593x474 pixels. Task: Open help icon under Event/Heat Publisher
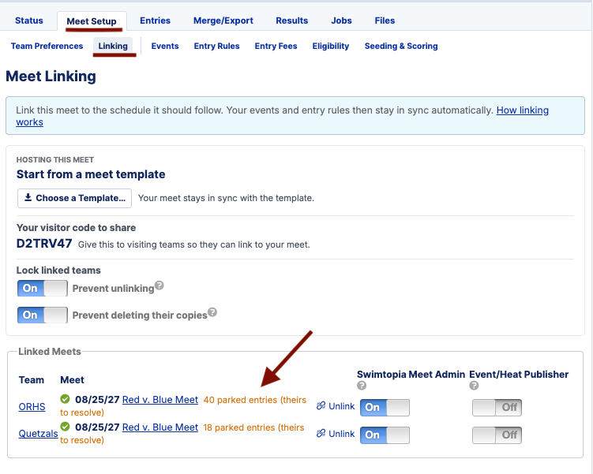(x=474, y=386)
